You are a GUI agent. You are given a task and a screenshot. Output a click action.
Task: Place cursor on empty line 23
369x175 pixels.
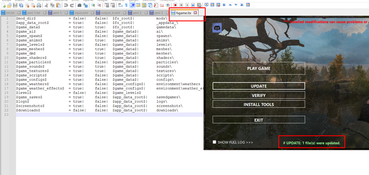(x=110, y=115)
